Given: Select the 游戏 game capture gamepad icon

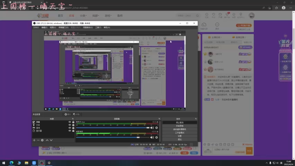Looking at the screenshot, I should click(x=34, y=128).
